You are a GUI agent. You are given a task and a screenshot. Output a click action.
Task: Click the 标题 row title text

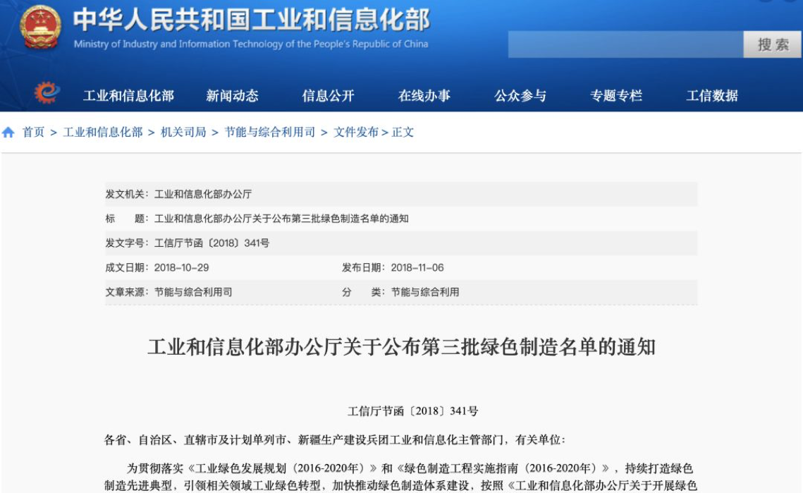click(x=281, y=219)
